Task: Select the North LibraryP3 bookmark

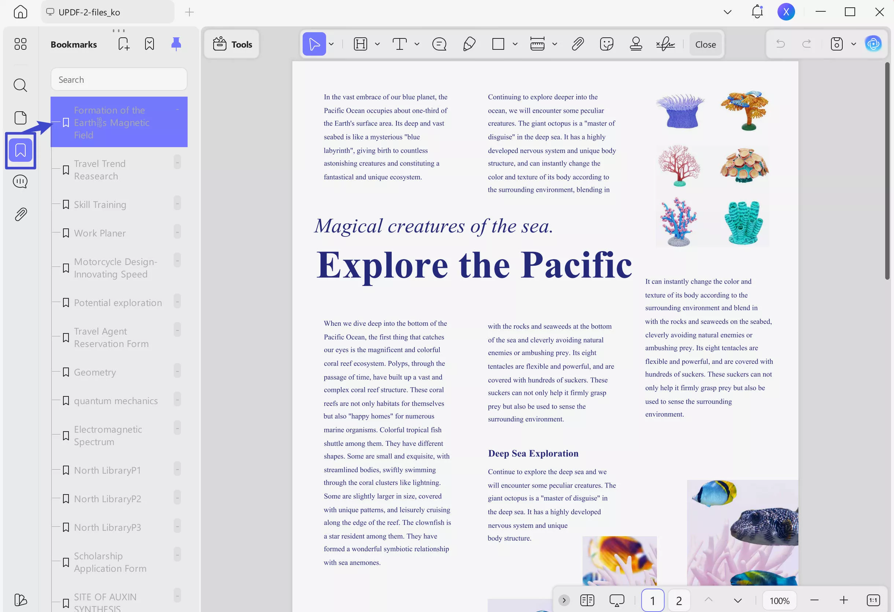Action: point(119,527)
